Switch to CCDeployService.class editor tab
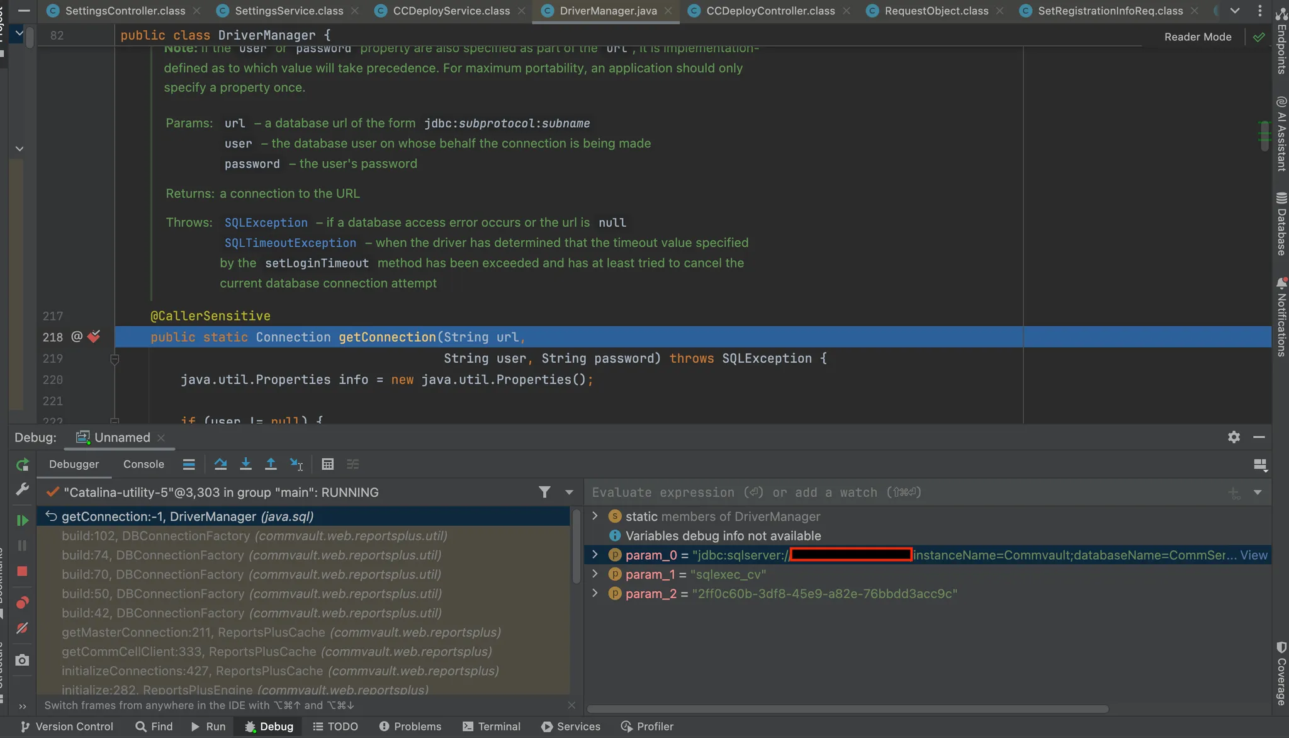This screenshot has width=1289, height=738. coord(451,11)
